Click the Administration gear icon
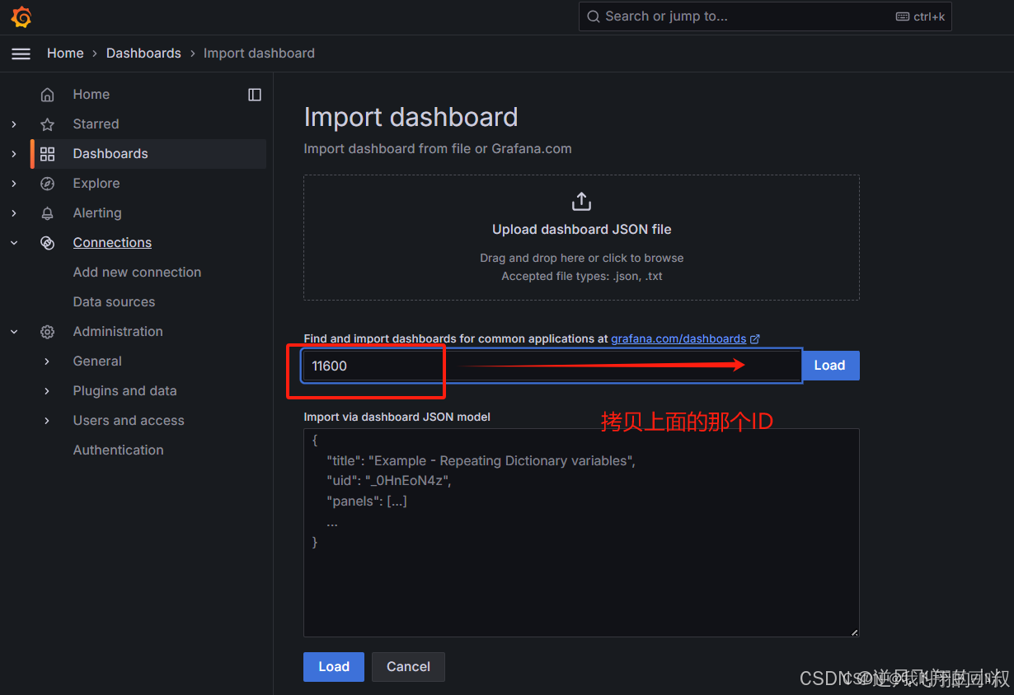Image resolution: width=1014 pixels, height=695 pixels. [48, 332]
